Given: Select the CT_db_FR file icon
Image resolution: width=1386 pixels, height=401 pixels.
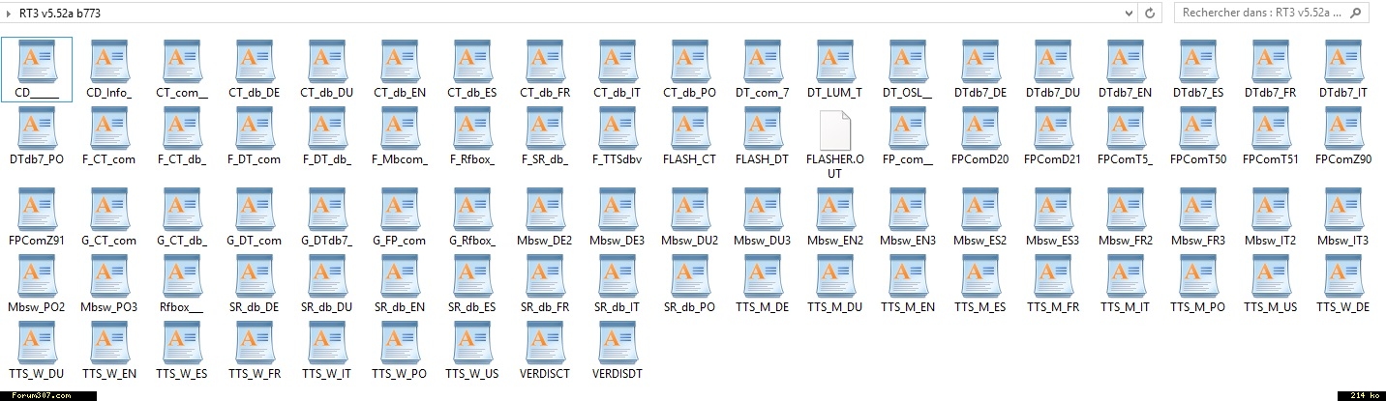Looking at the screenshot, I should [x=544, y=62].
